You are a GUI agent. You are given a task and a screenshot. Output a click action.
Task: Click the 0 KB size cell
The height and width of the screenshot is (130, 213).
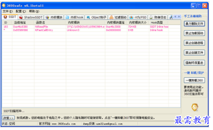click(130, 30)
